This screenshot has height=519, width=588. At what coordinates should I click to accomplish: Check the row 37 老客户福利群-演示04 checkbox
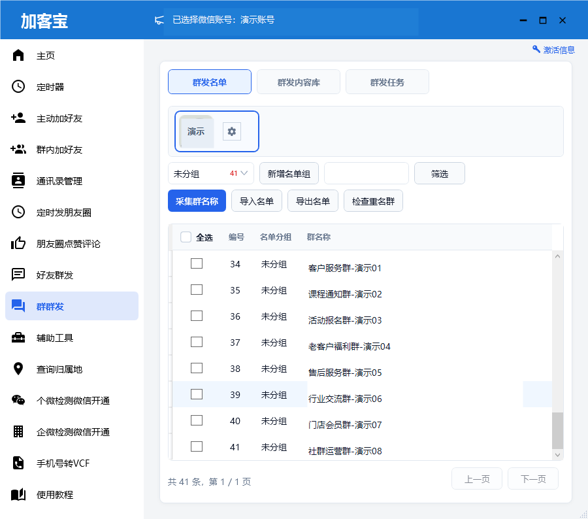tap(197, 342)
